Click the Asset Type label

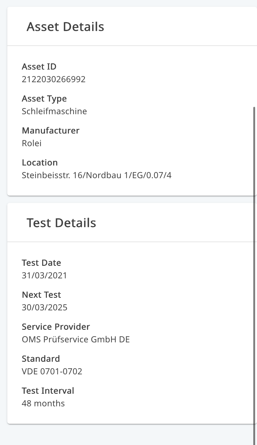44,98
